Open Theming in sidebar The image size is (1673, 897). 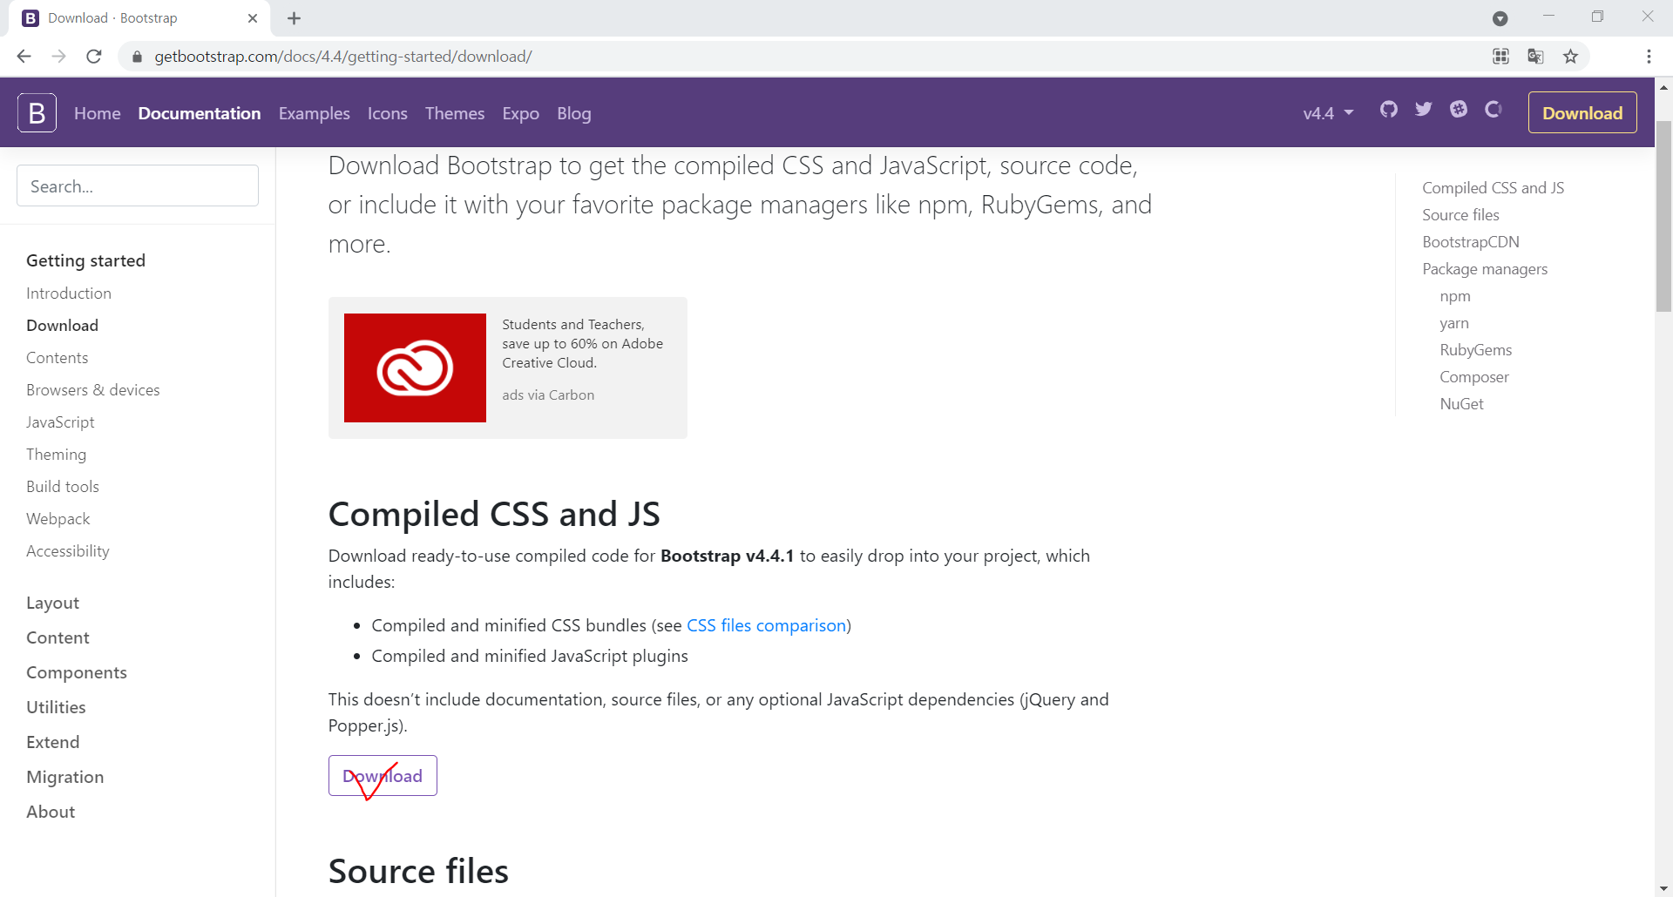tap(56, 455)
